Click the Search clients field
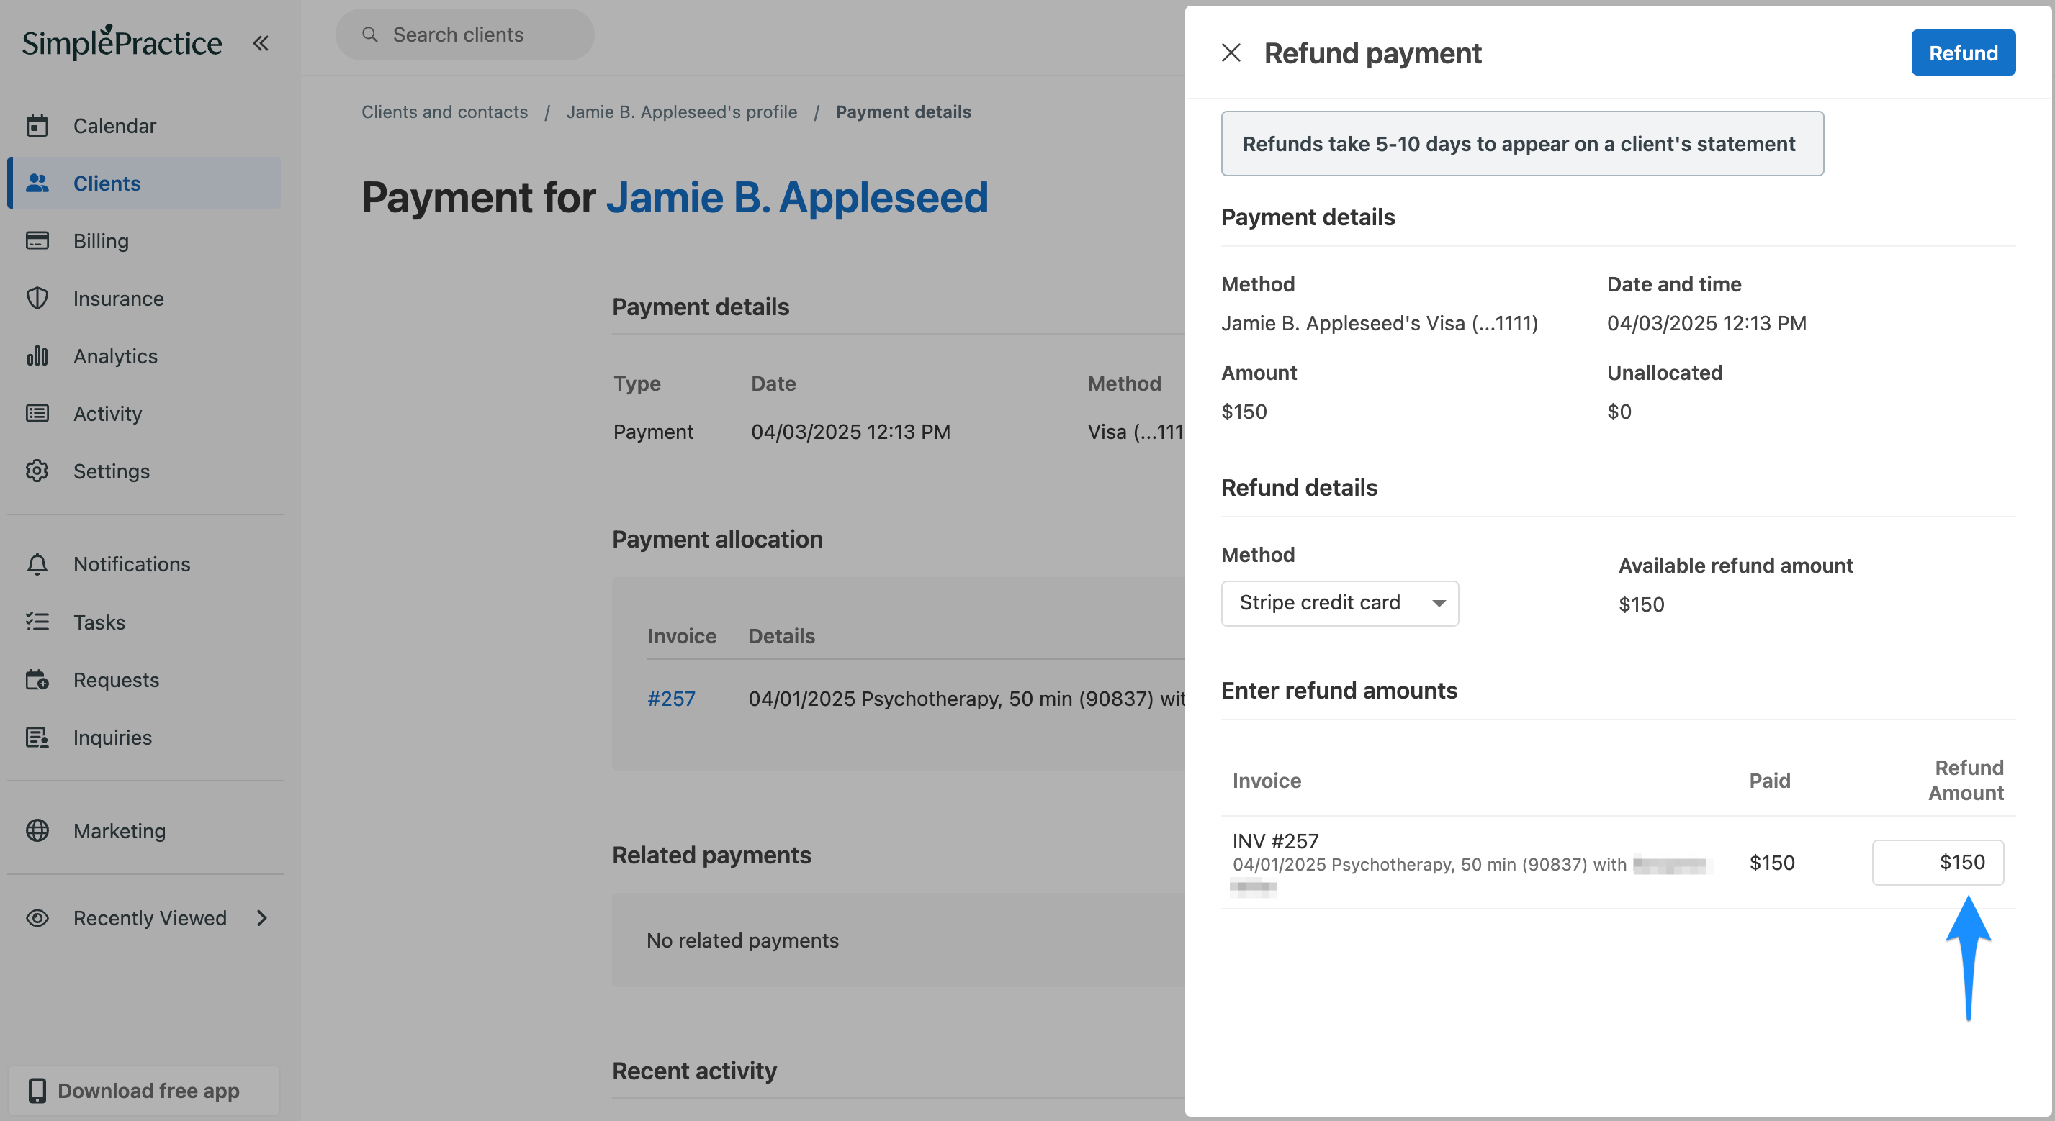 464,35
